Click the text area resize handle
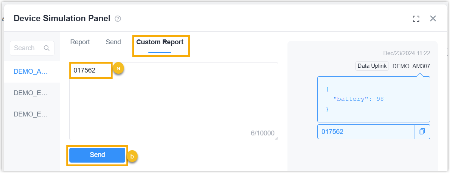The image size is (450, 173). 276,138
